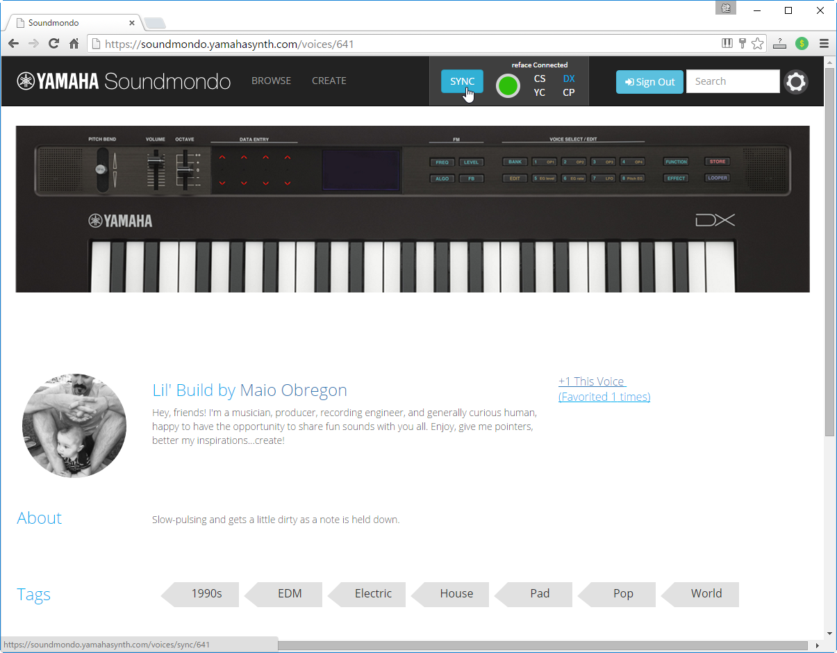Viewport: 837px width, 653px height.
Task: Select the Pad tag
Action: [535, 594]
